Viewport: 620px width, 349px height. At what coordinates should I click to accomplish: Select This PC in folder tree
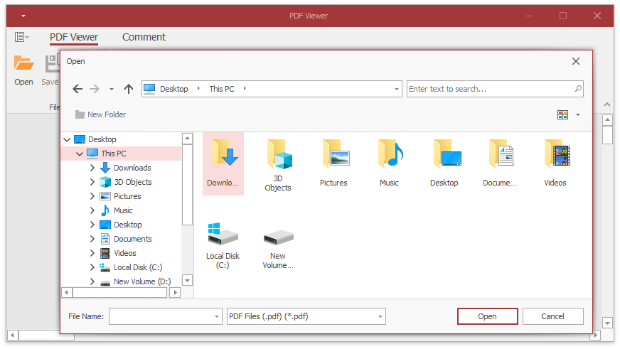click(114, 154)
